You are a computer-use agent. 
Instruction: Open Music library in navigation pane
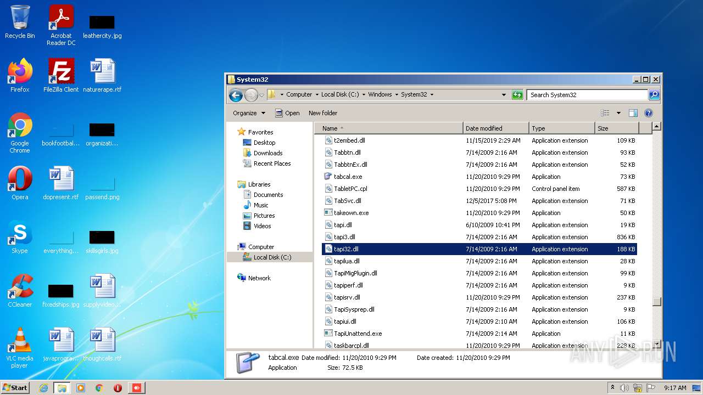[x=255, y=205]
